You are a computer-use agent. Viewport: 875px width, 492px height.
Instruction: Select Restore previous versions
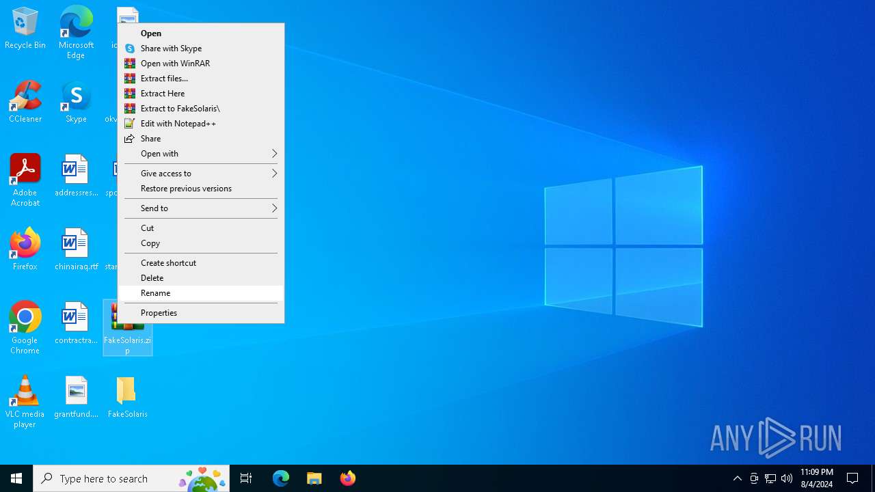(x=201, y=189)
